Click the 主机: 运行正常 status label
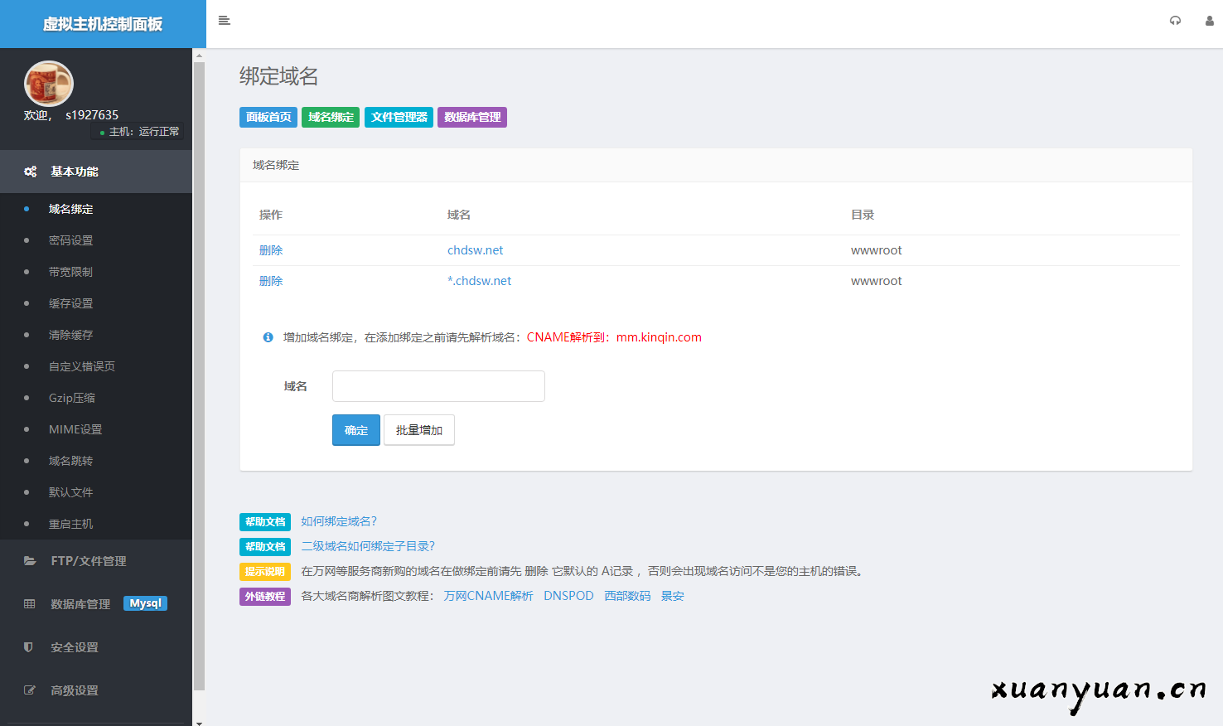The width and height of the screenshot is (1223, 726). coord(139,132)
